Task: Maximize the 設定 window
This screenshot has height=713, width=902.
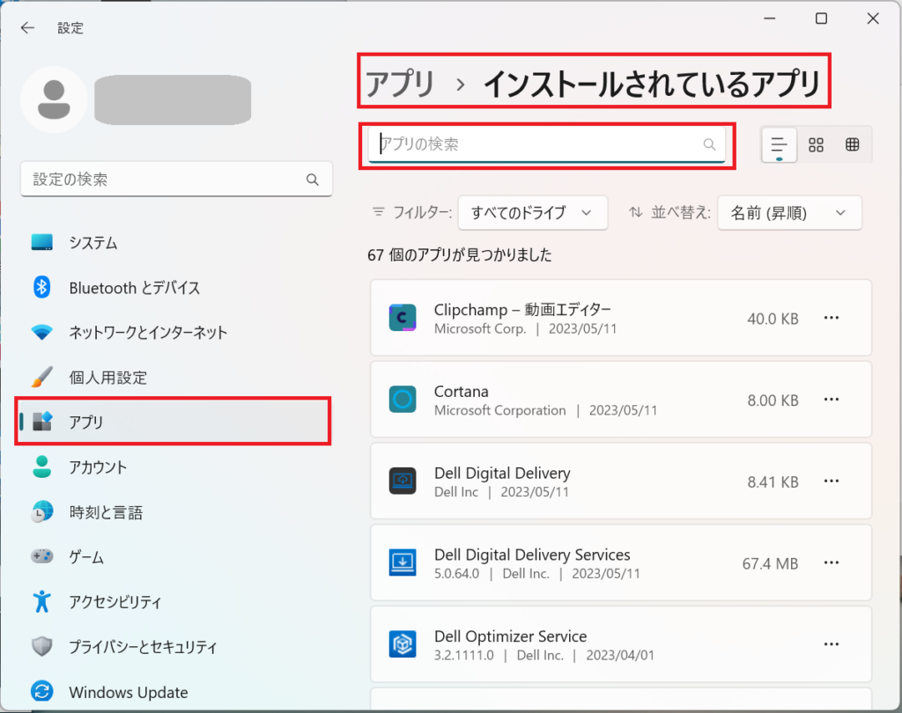Action: 821,19
